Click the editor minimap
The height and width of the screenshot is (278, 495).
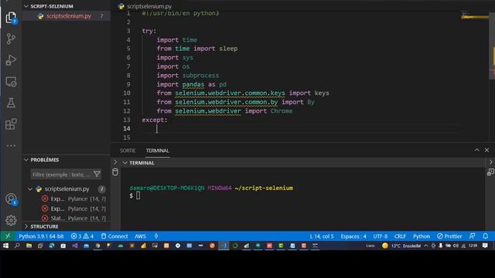point(474,16)
